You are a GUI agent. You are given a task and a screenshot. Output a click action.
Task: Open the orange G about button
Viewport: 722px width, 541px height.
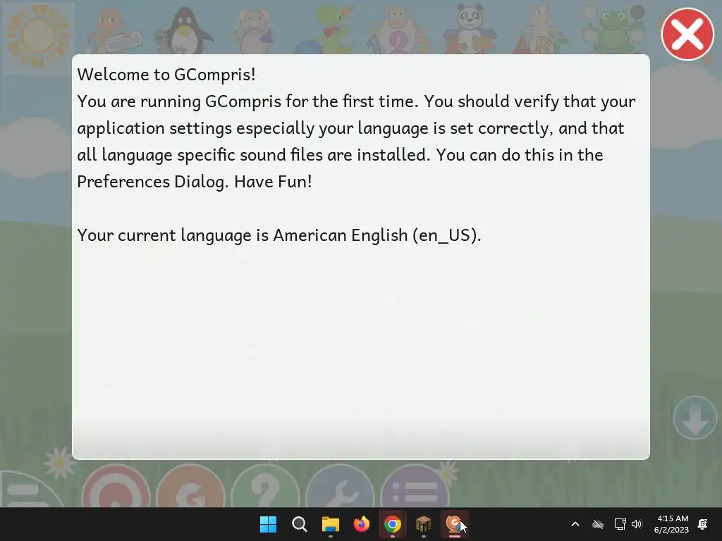(x=190, y=486)
